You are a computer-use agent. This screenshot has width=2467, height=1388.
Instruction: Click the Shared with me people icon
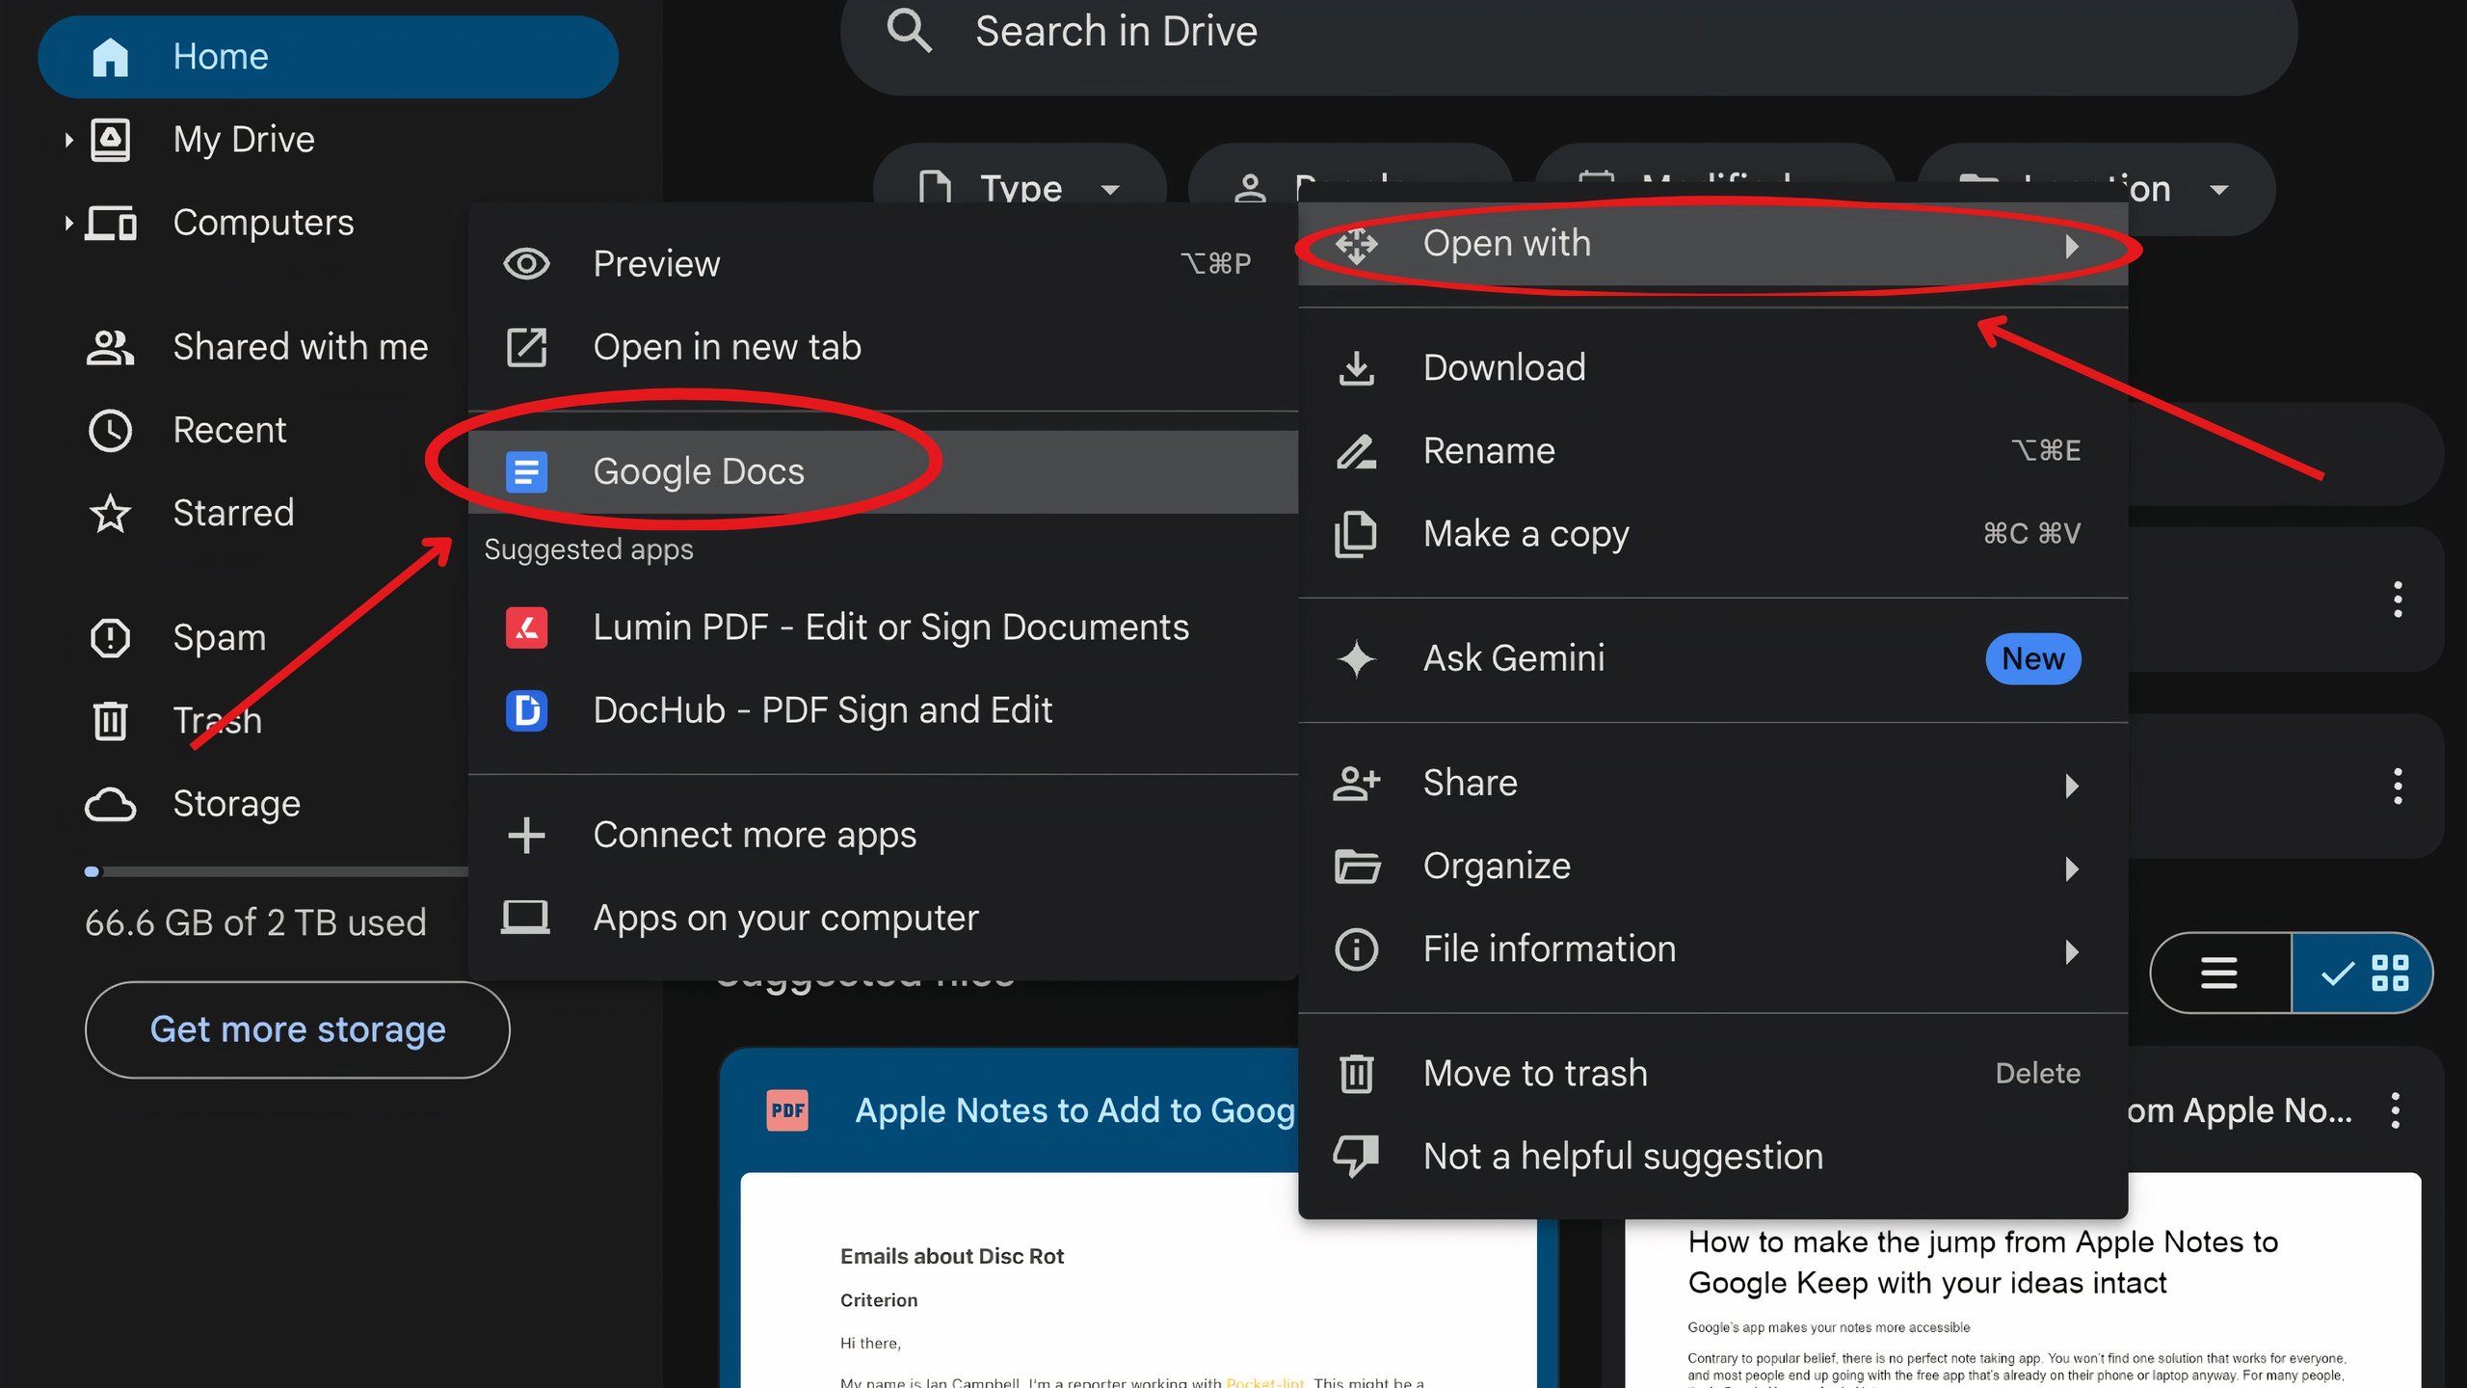(x=110, y=347)
